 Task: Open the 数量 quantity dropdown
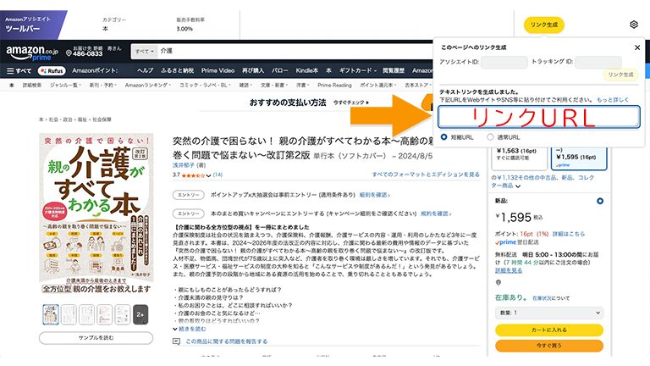click(x=549, y=313)
